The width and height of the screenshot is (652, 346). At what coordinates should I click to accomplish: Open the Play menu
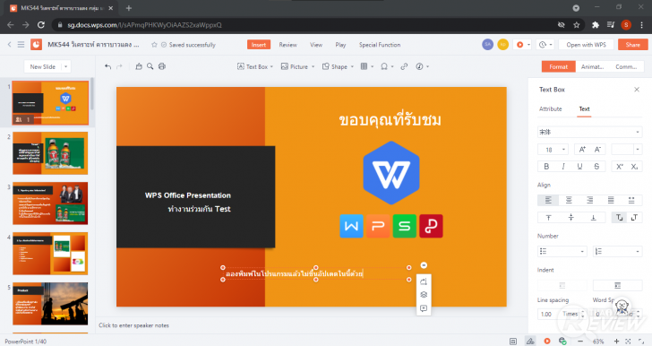[340, 45]
